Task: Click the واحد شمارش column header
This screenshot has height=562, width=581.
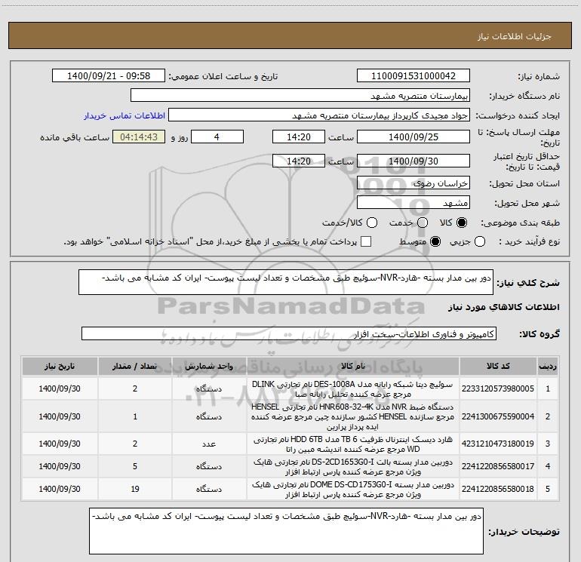Action: 209,366
